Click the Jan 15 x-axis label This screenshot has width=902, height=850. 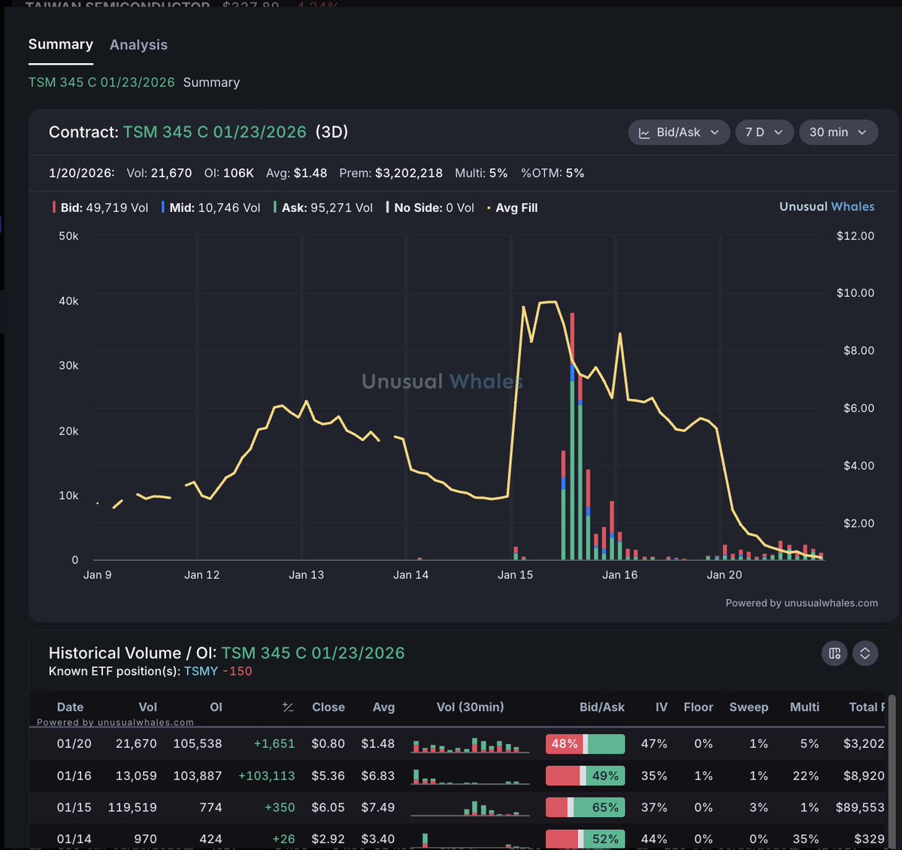[515, 575]
